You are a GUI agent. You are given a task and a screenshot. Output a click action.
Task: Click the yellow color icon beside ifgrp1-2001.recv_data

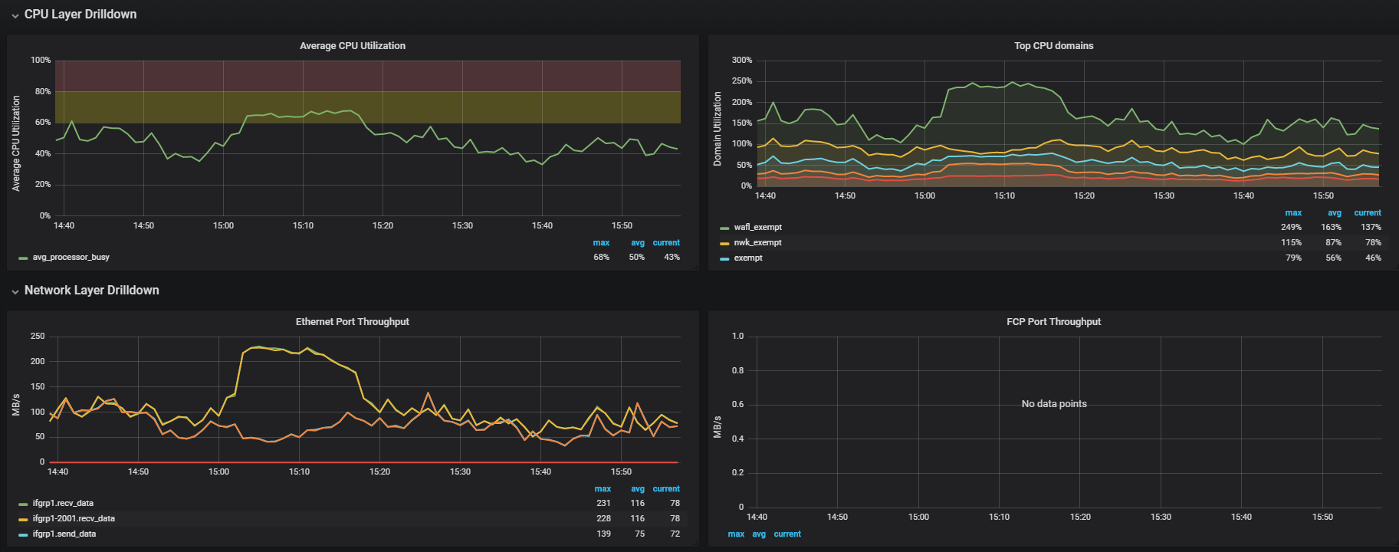click(23, 520)
